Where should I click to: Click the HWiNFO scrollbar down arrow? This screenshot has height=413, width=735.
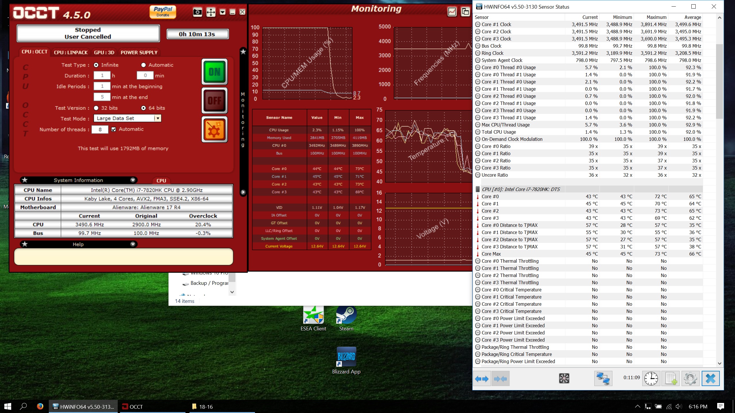pyautogui.click(x=719, y=363)
